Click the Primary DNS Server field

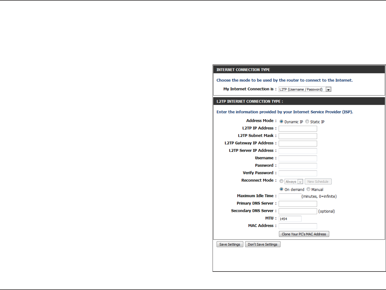298,204
